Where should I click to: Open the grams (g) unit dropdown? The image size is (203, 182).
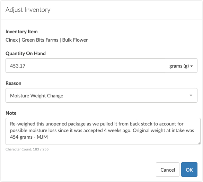click(181, 66)
